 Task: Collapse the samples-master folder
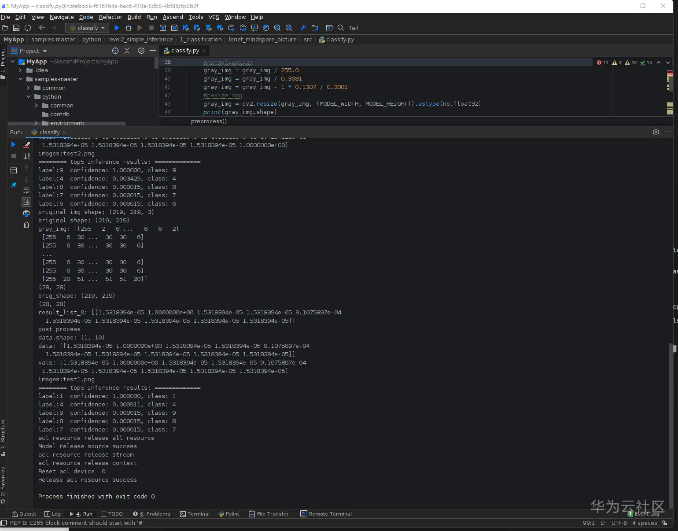(20, 79)
